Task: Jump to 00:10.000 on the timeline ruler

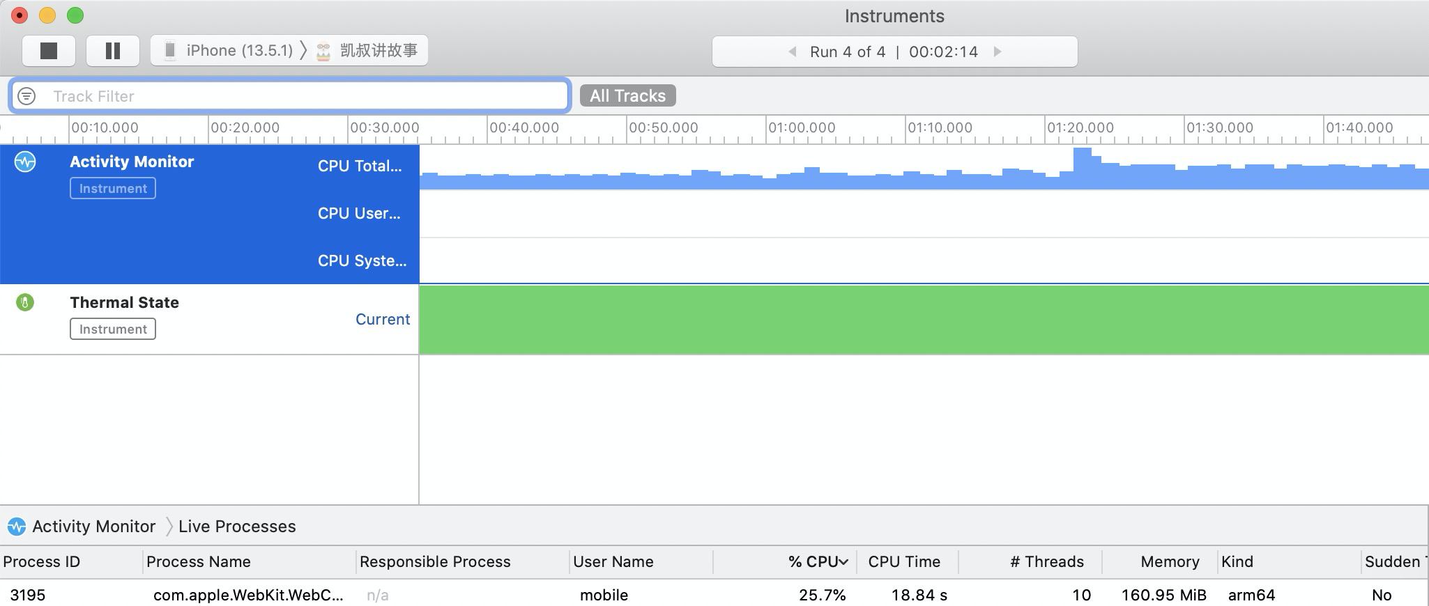Action: pos(105,127)
